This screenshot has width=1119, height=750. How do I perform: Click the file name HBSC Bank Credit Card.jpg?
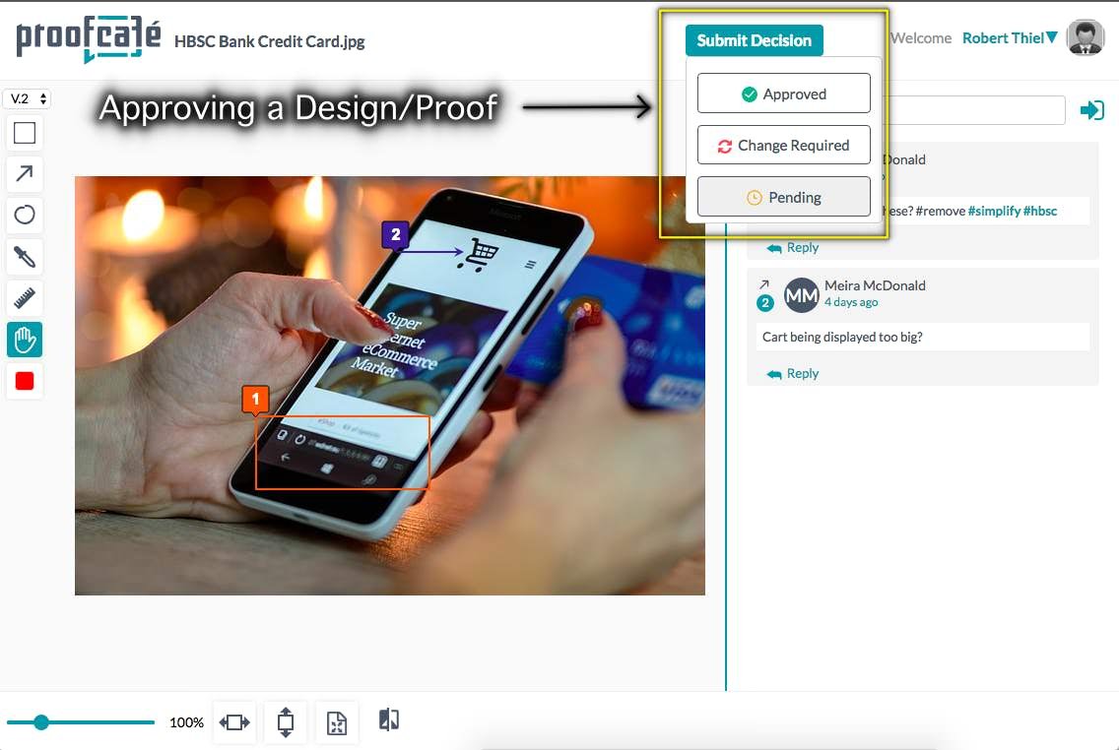pos(269,41)
